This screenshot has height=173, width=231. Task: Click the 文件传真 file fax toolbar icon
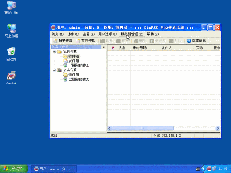click(78, 41)
